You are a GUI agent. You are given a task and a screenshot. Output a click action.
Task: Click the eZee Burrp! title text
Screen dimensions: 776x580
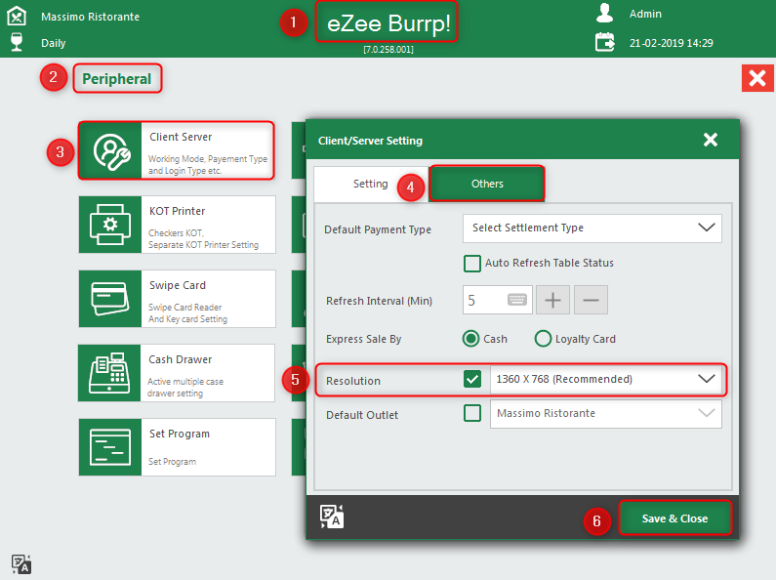pos(388,23)
